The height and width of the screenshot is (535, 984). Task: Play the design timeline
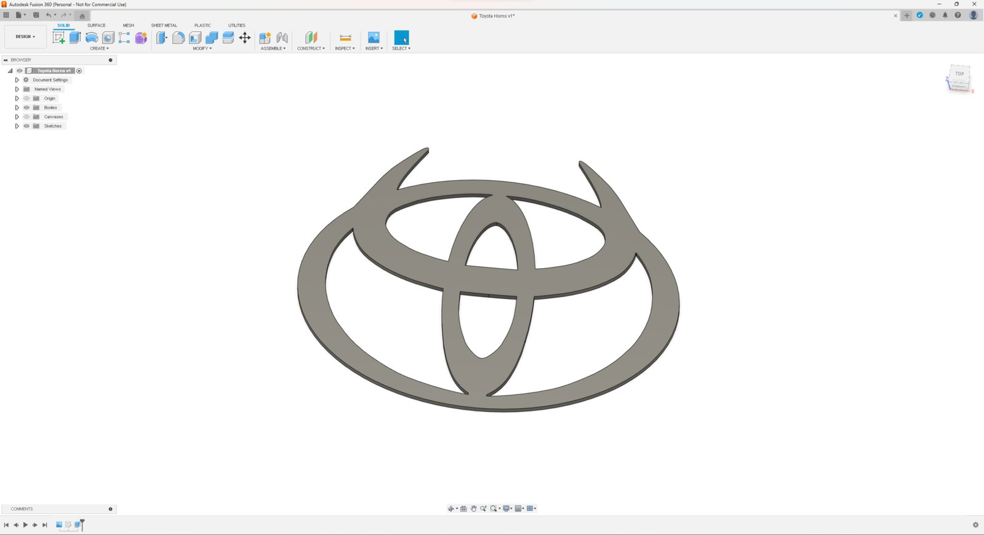click(25, 525)
